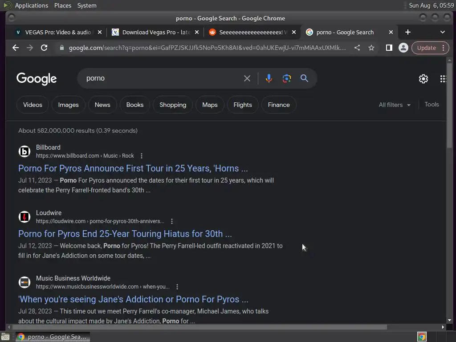Click the loudwire.com URL breadcrumb

point(100,221)
